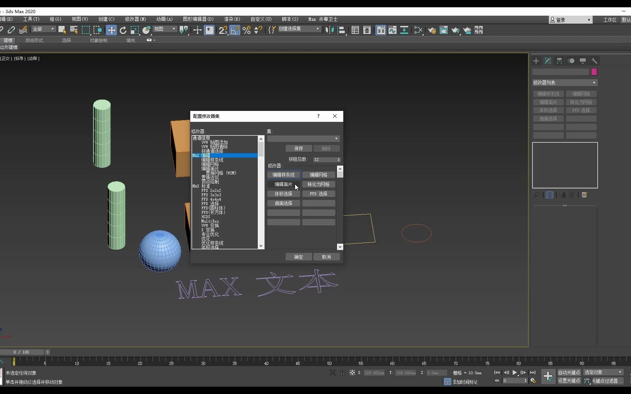Pin the modifier stack
The width and height of the screenshot is (631, 394).
pos(536,195)
